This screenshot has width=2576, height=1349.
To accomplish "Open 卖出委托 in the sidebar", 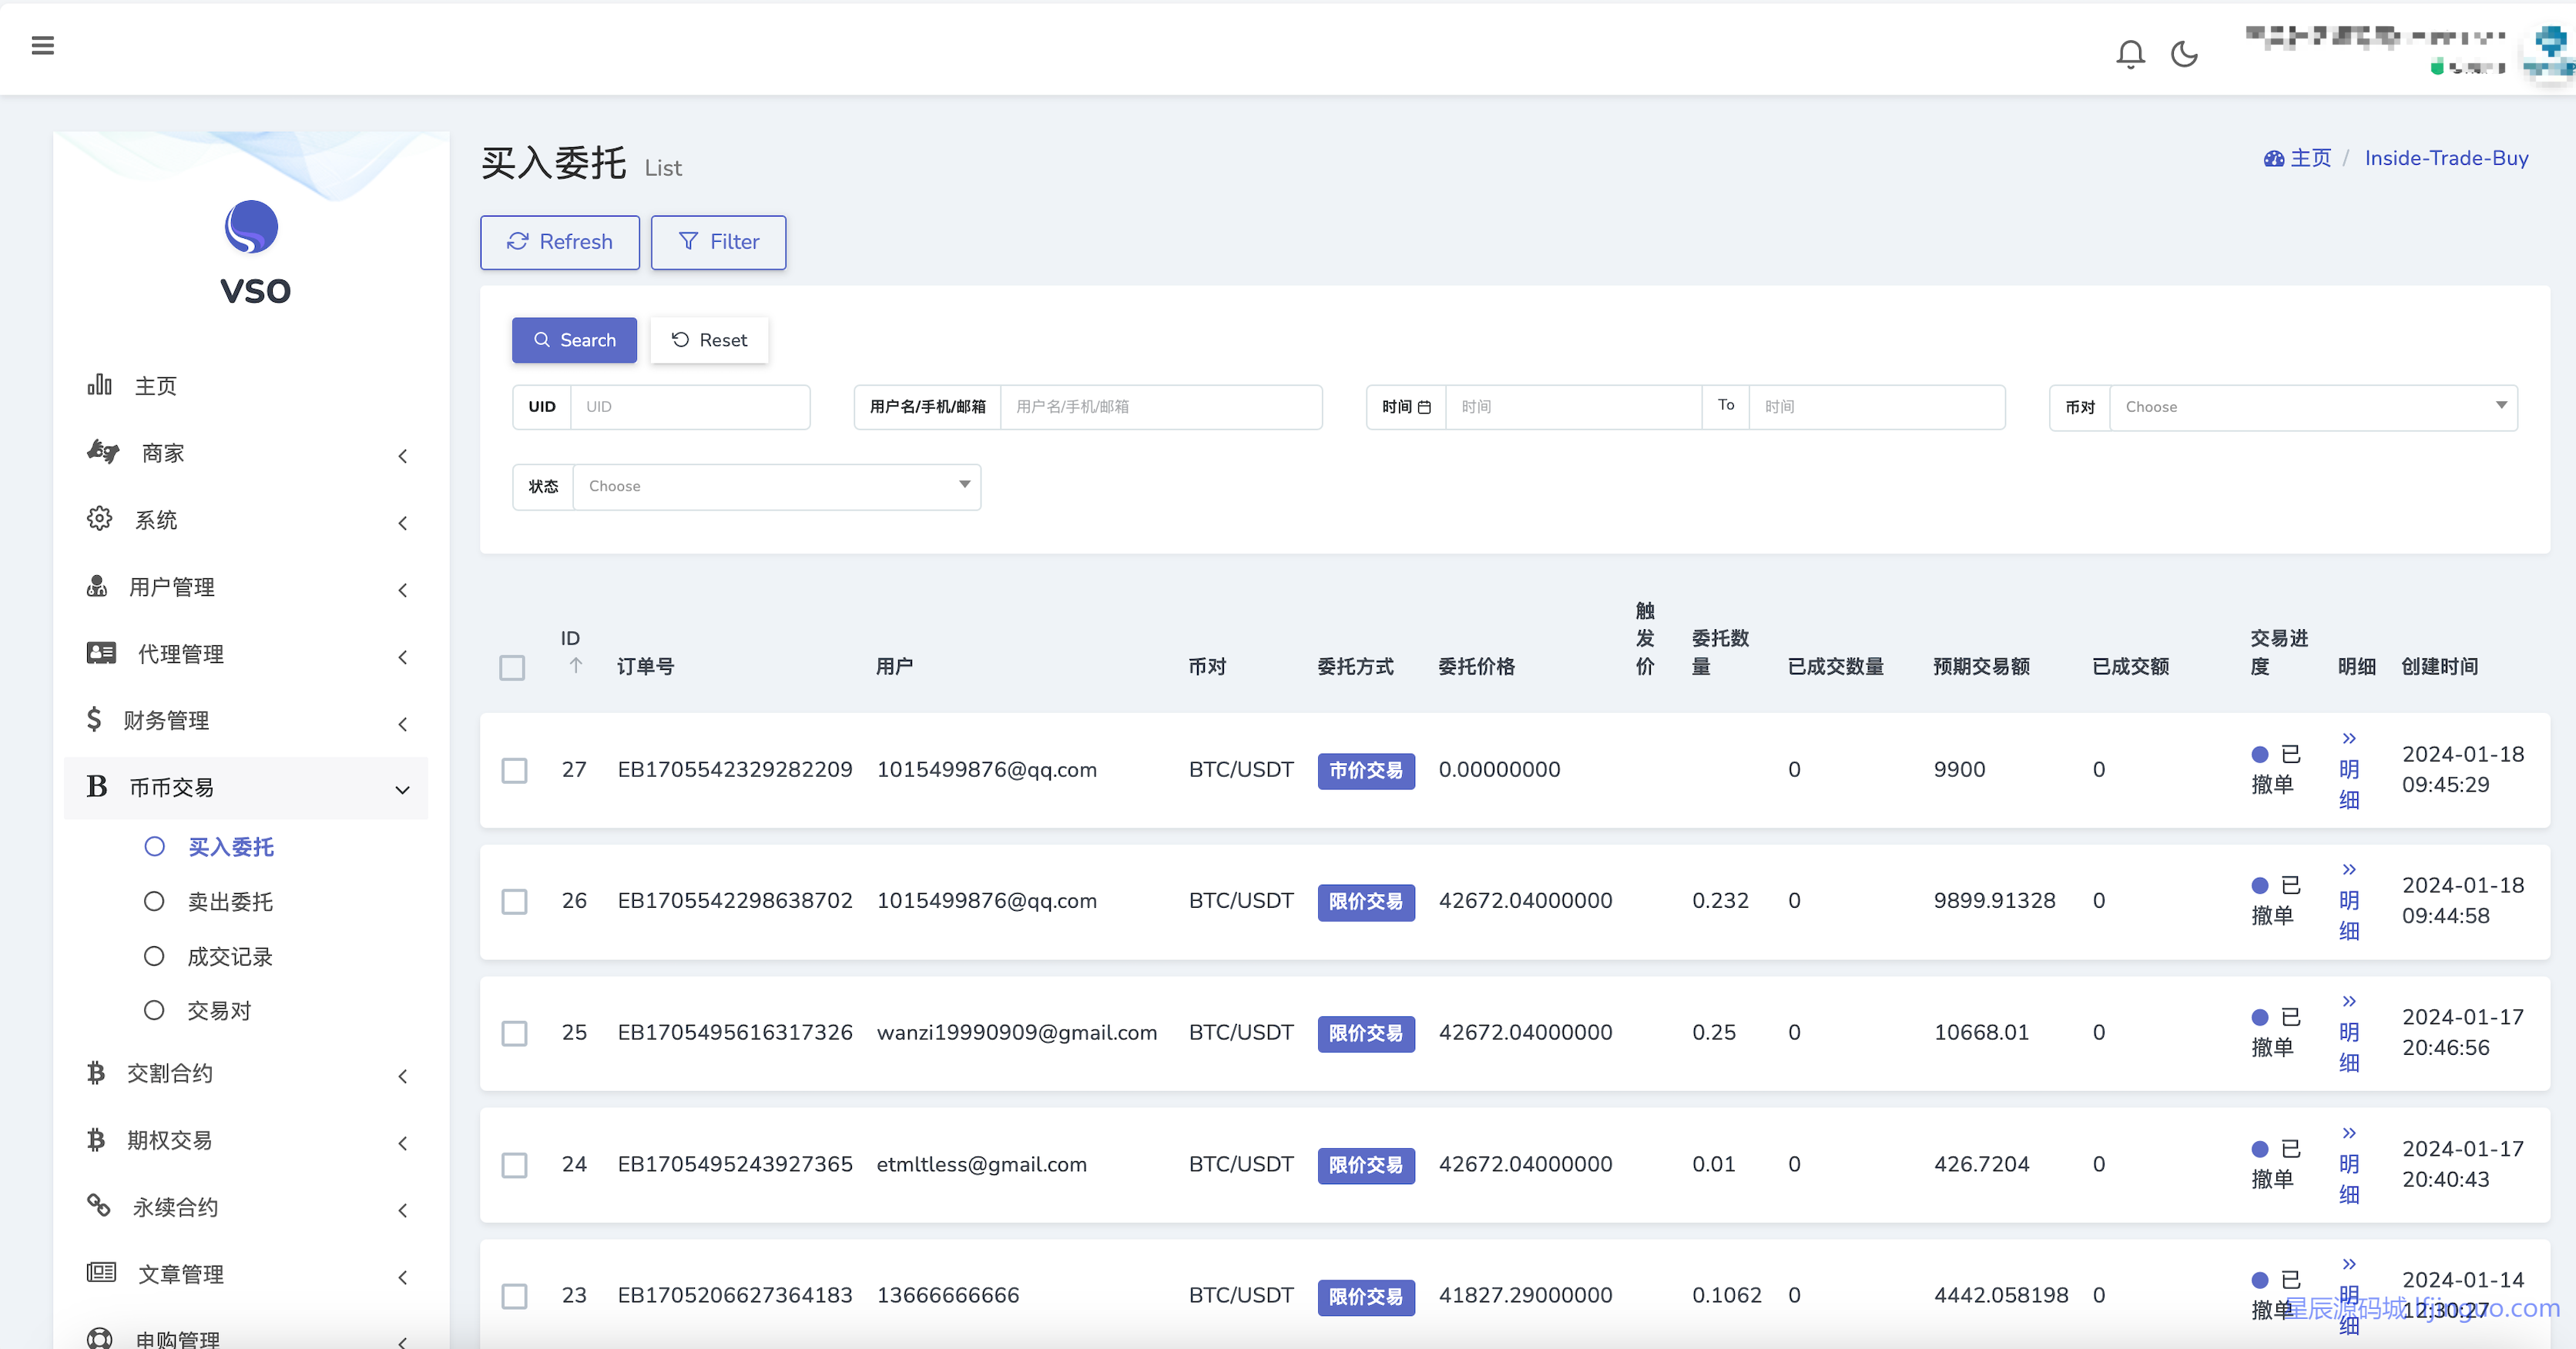I will click(230, 902).
